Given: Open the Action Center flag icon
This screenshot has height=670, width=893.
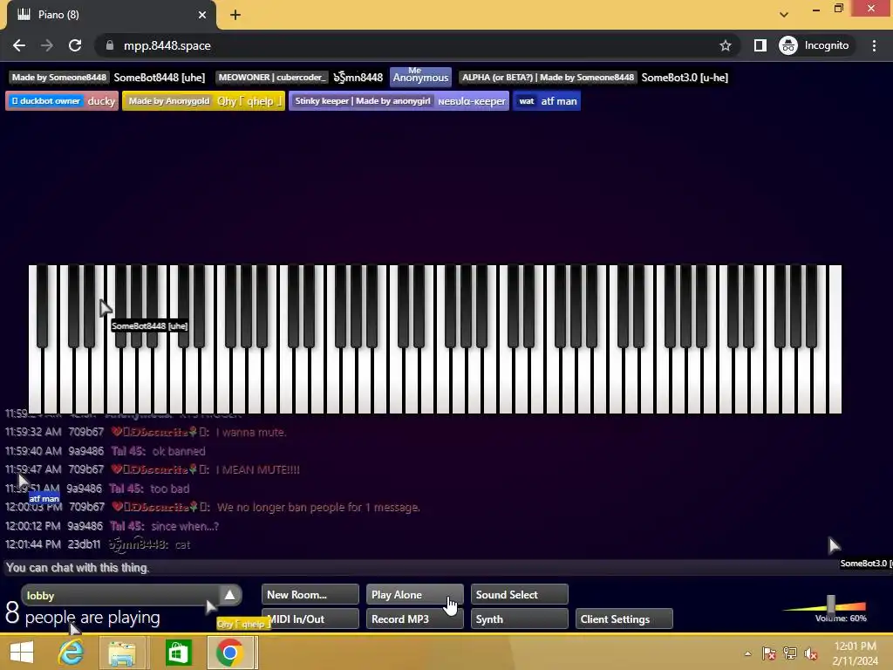Looking at the screenshot, I should (769, 653).
